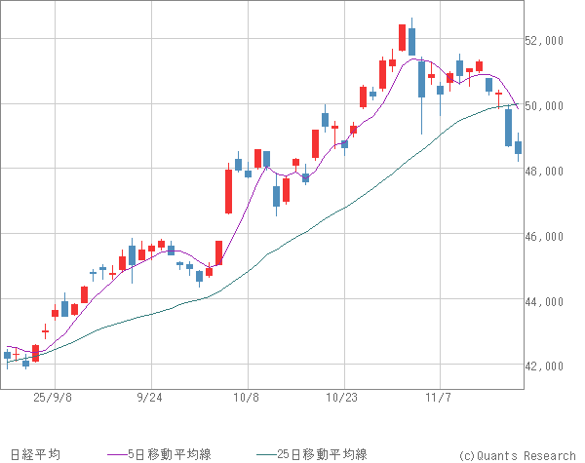Viewport: 585px width, 463px height.
Task: Click the 52,000 price axis label
Action: tap(548, 40)
